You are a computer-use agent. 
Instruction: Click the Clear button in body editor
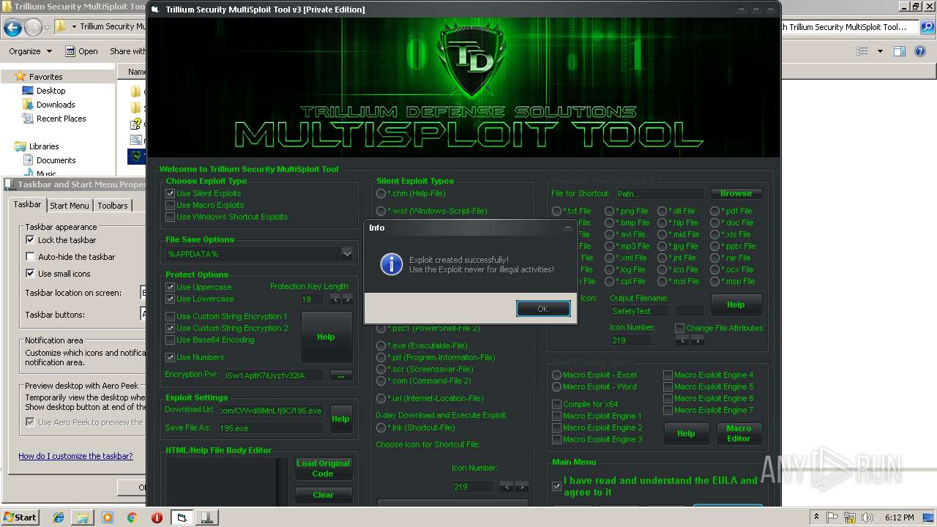[323, 495]
